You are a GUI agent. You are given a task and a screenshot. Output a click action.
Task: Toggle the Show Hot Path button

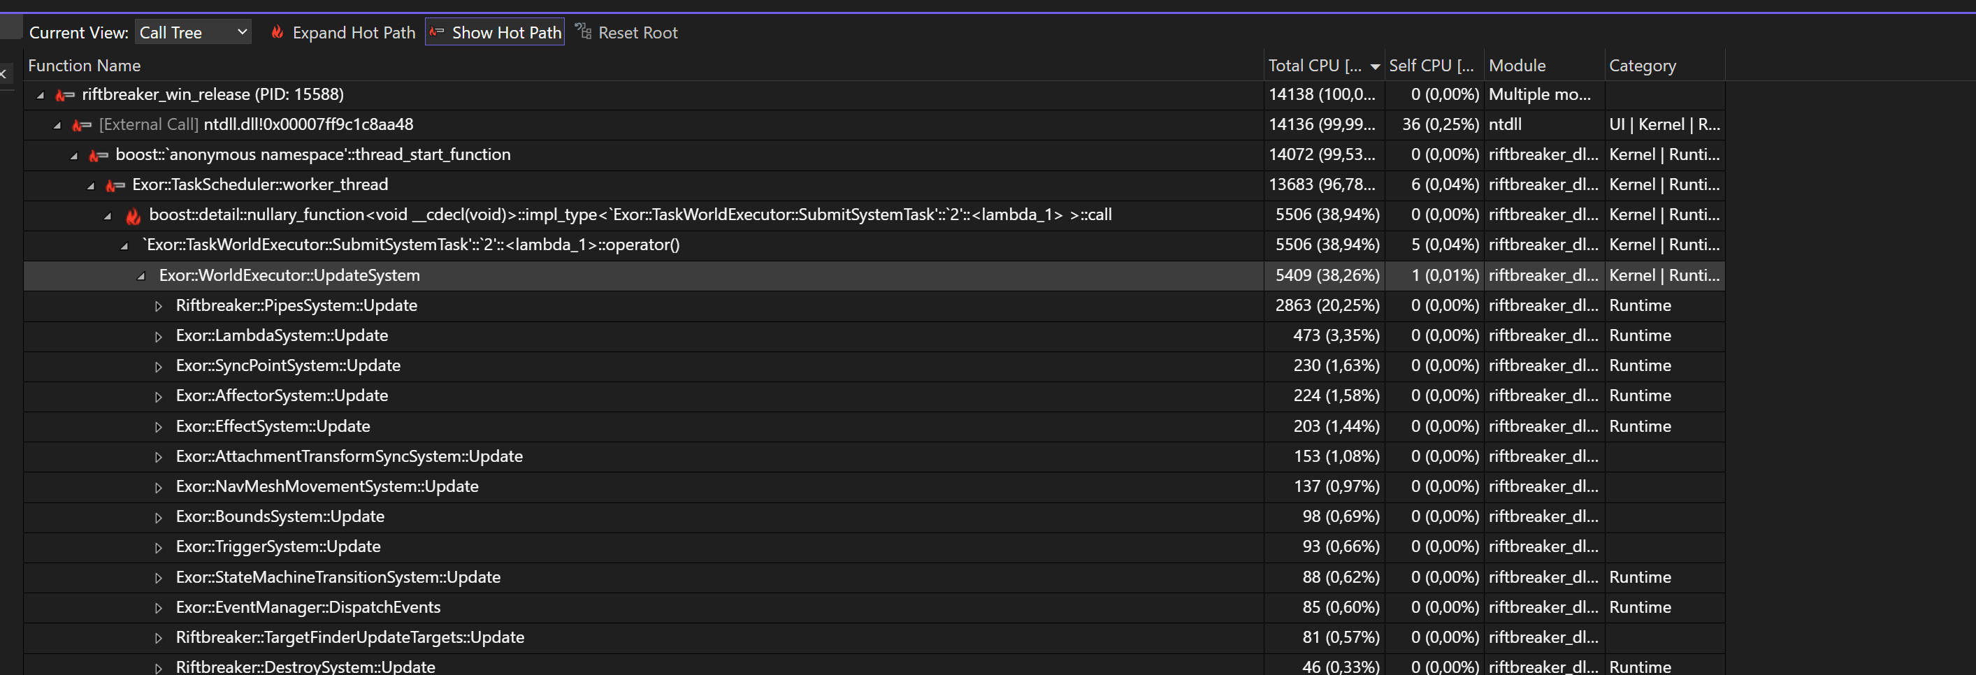click(495, 32)
